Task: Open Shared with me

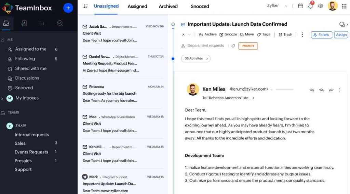Action: [x=30, y=68]
